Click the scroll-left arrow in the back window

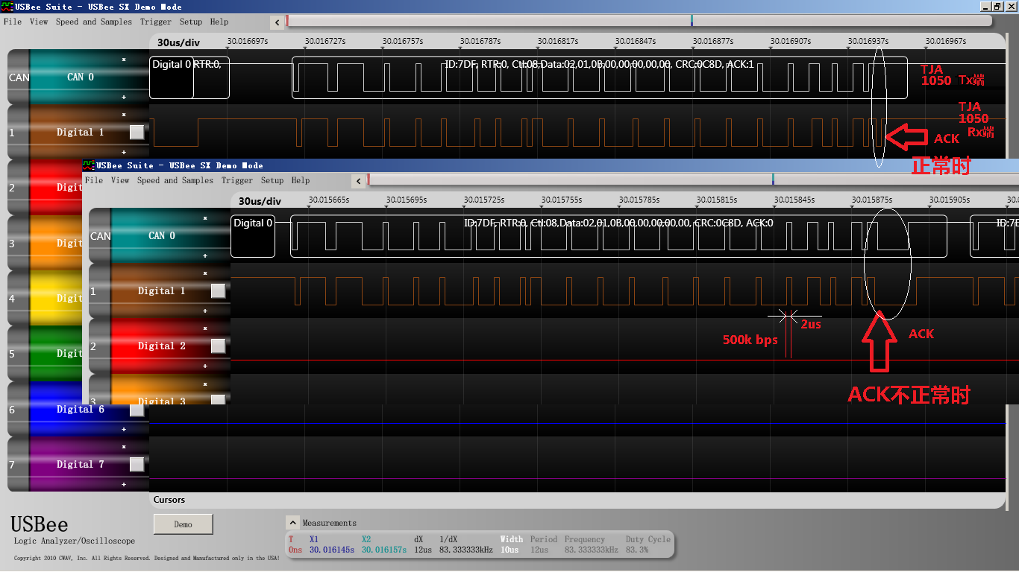[x=278, y=22]
